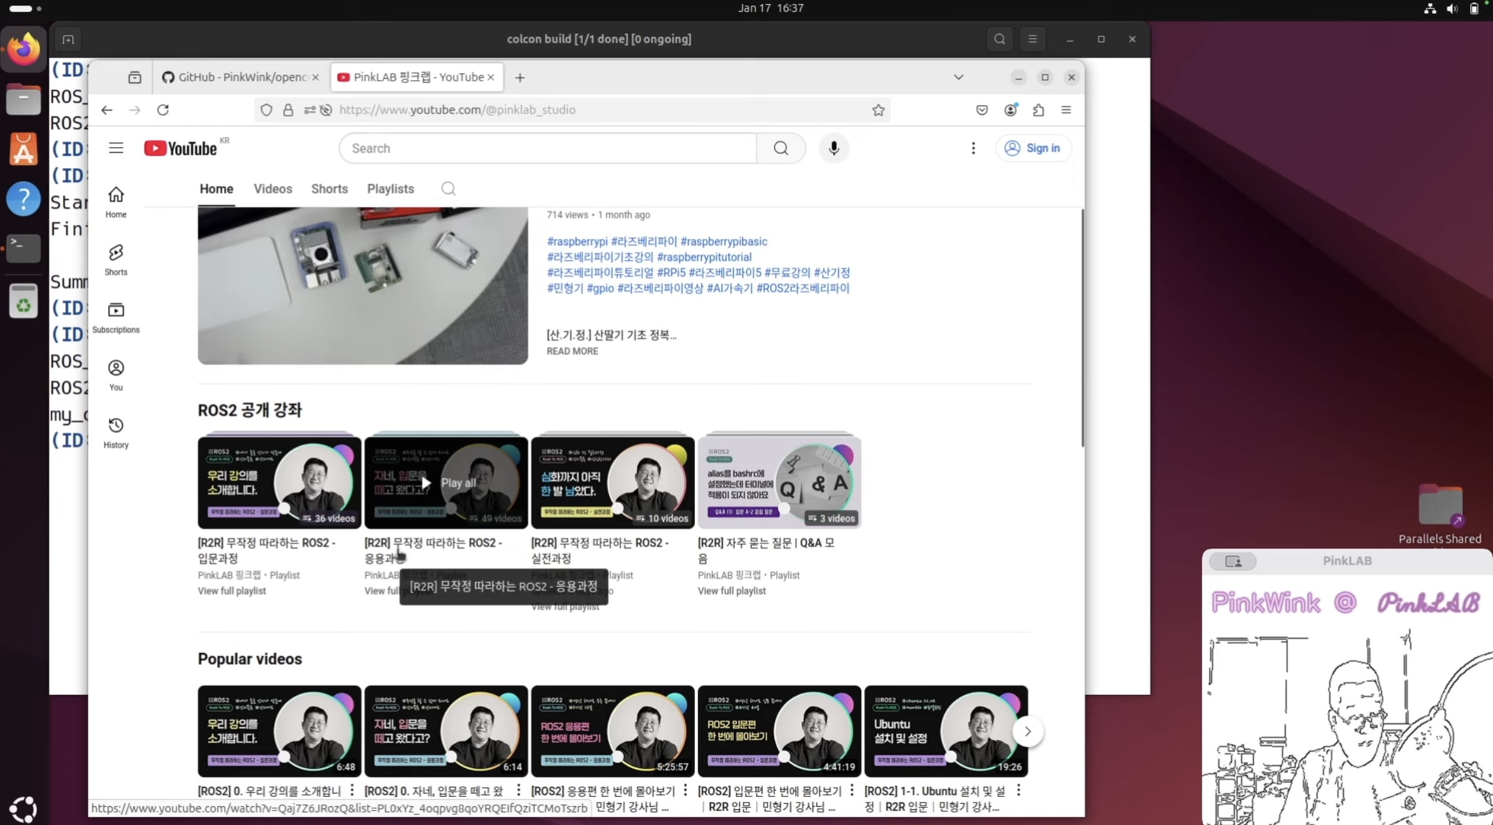This screenshot has width=1493, height=825.
Task: Bookmark this page with the star icon
Action: click(x=878, y=110)
